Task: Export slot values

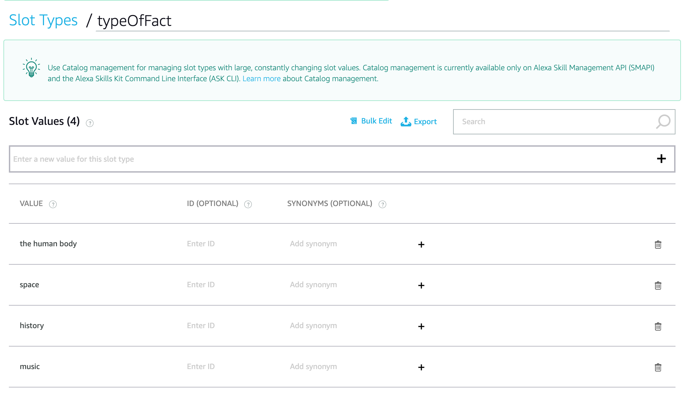Action: (419, 121)
